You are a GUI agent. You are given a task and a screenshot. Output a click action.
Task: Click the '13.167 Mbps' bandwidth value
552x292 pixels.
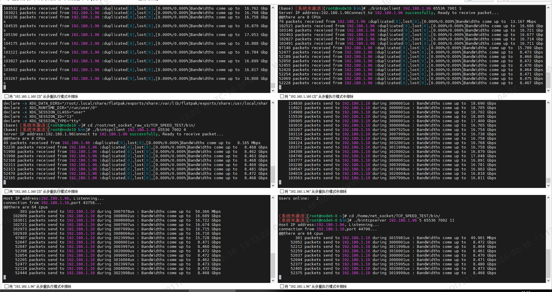click(523, 22)
